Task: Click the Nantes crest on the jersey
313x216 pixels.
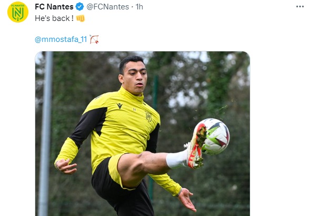Action: (x=148, y=117)
